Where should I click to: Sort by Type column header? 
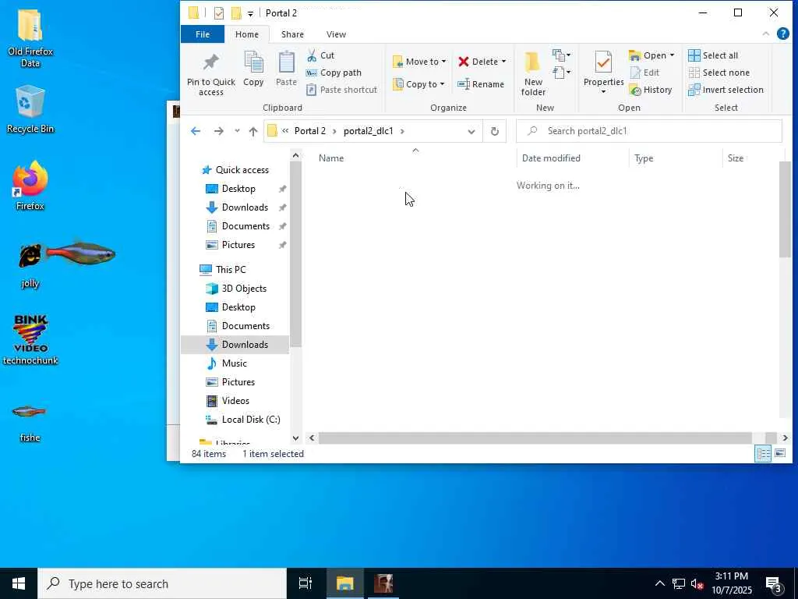click(x=644, y=158)
